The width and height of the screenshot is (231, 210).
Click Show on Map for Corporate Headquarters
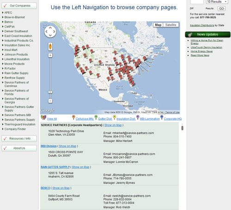[113, 125]
